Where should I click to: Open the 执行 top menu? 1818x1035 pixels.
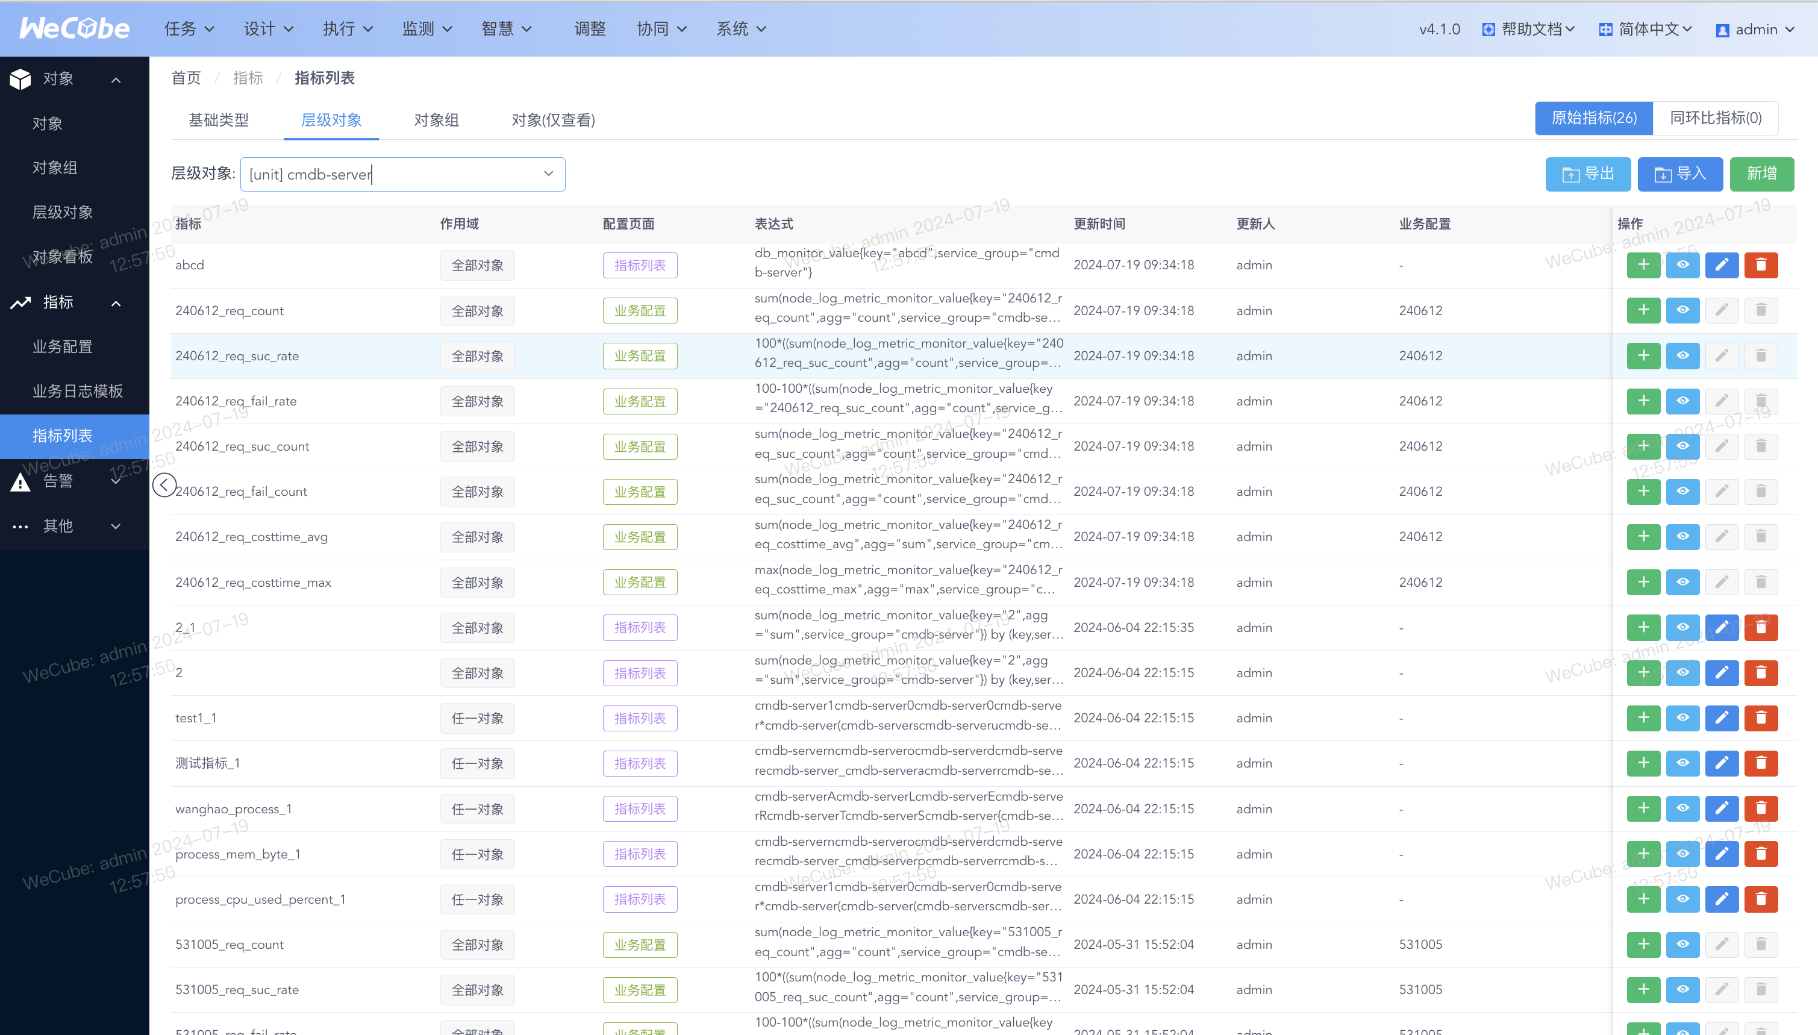(x=348, y=29)
